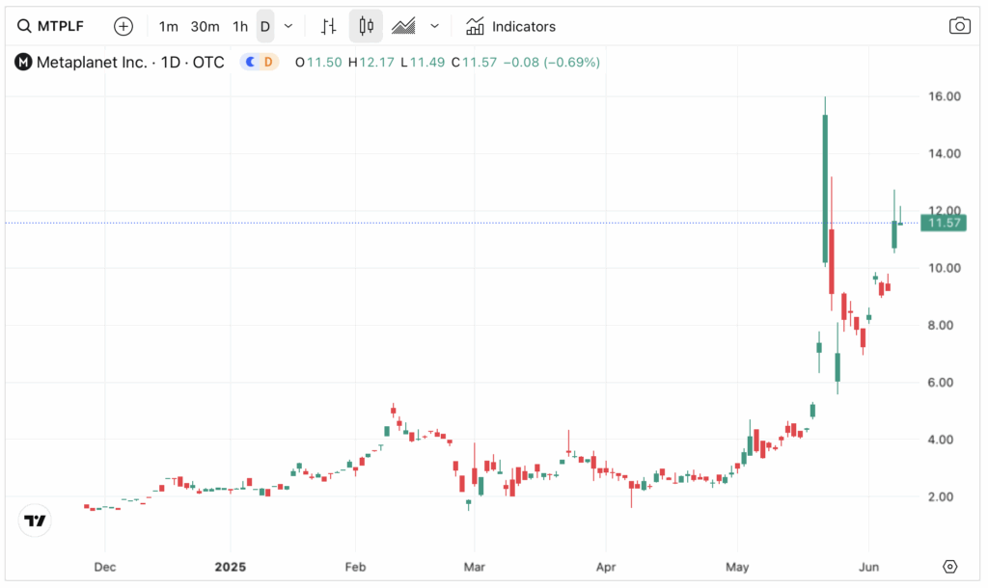Image resolution: width=988 pixels, height=588 pixels.
Task: Click the Jun date axis label
Action: click(869, 567)
